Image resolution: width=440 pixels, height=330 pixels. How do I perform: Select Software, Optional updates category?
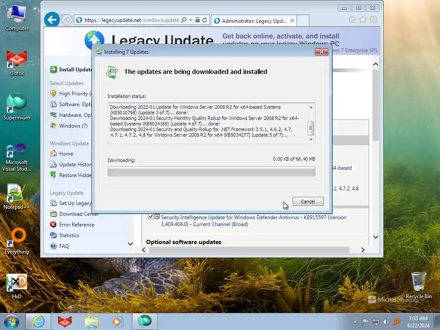[71, 104]
